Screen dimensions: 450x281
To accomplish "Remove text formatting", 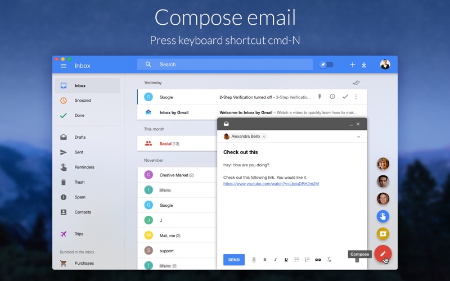I will [x=329, y=260].
